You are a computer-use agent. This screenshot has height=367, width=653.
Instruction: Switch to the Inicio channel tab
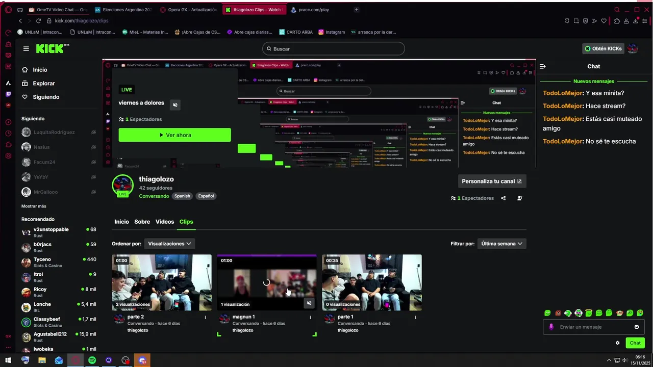[x=121, y=222]
